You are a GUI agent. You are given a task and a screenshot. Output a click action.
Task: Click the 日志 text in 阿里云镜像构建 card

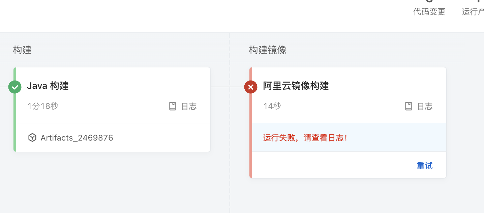coord(425,106)
